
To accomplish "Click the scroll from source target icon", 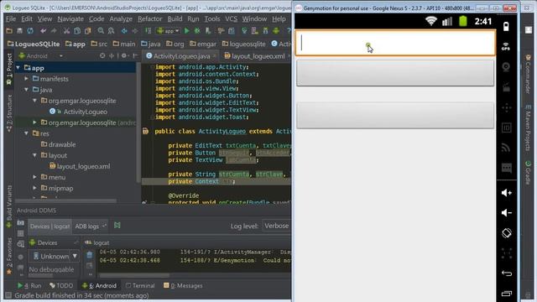I will [x=102, y=55].
